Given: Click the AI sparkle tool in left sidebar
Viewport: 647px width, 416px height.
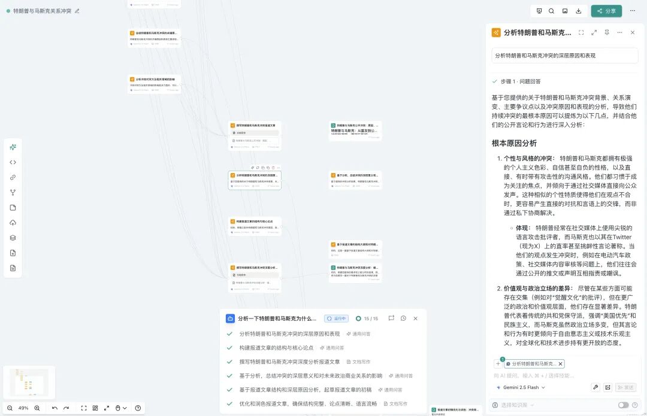Looking at the screenshot, I should point(13,147).
